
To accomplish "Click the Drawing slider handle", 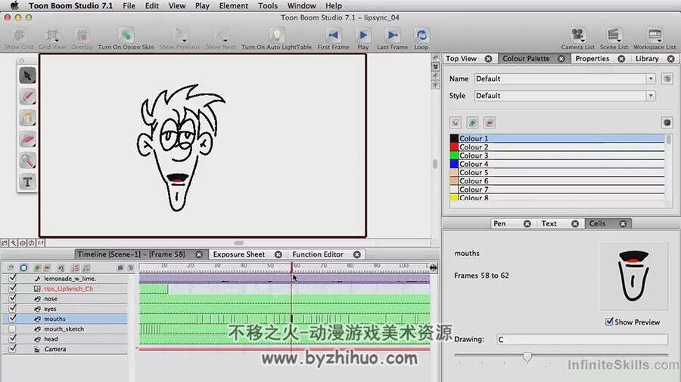I will tap(527, 356).
